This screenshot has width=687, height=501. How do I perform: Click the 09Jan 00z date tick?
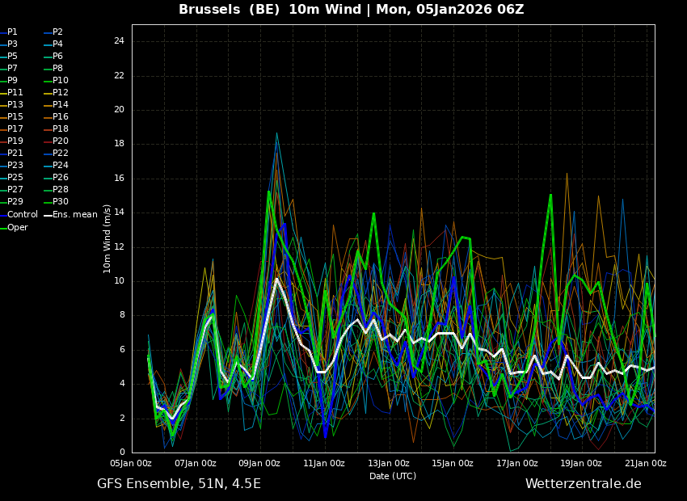[x=259, y=463]
